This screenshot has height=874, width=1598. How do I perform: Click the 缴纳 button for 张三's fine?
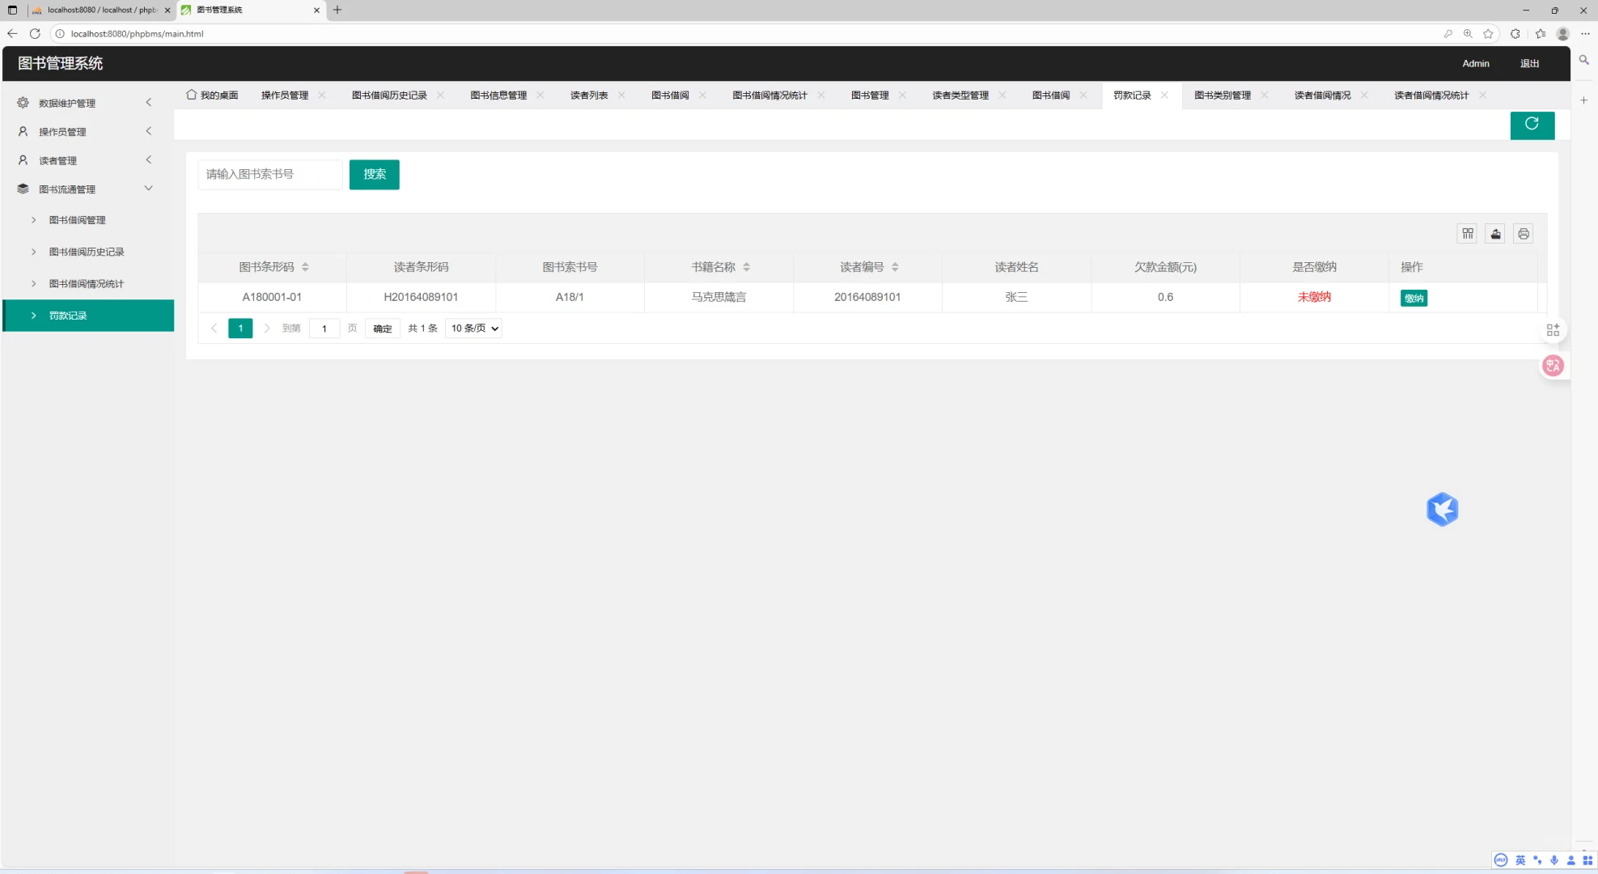1414,298
